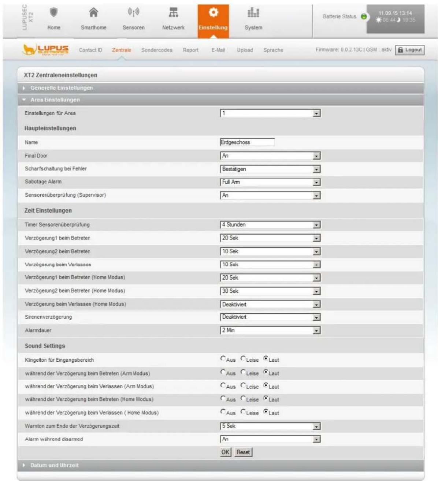
Task: Open the Final Door dropdown
Action: 270,156
